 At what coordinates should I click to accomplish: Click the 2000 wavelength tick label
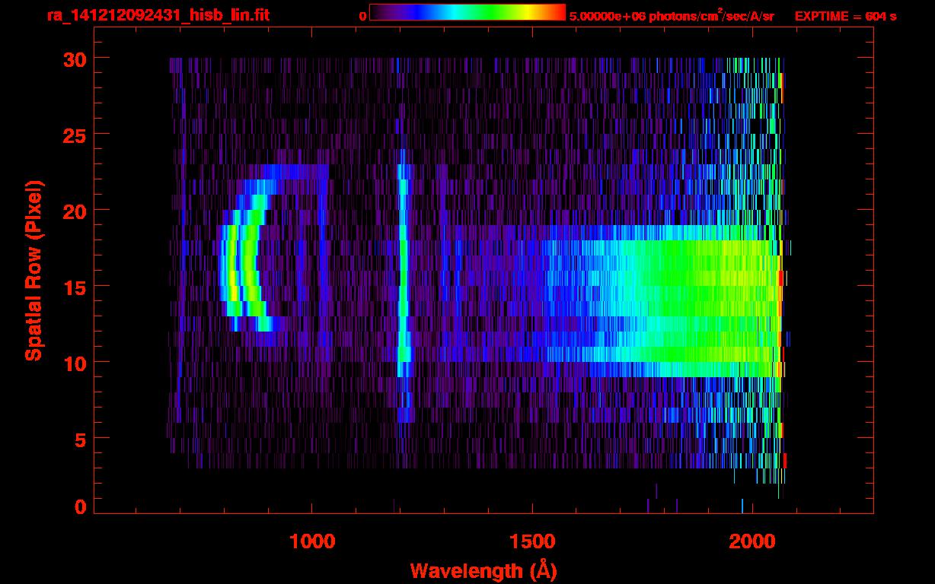coord(752,541)
